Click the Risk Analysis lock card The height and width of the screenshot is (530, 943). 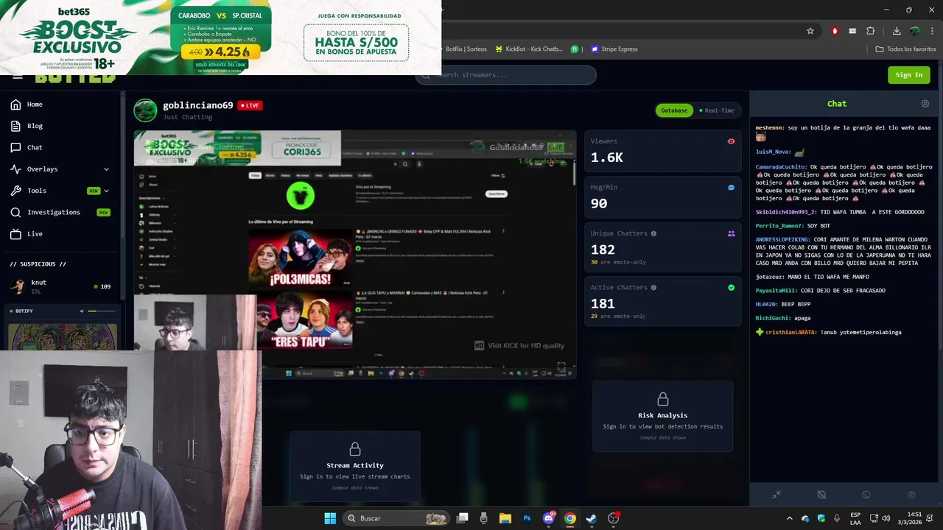(662, 417)
